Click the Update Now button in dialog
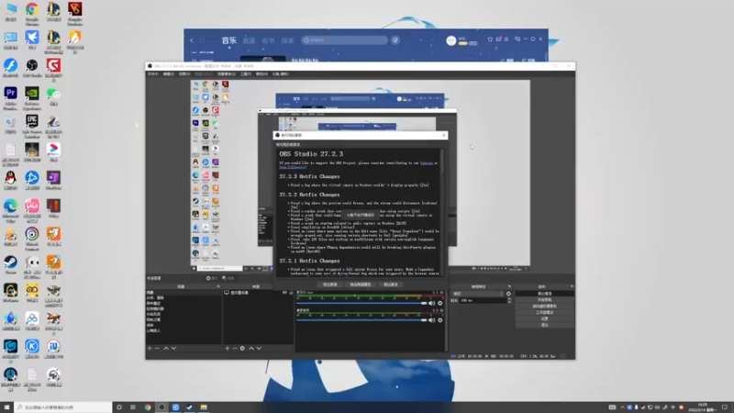 point(329,285)
